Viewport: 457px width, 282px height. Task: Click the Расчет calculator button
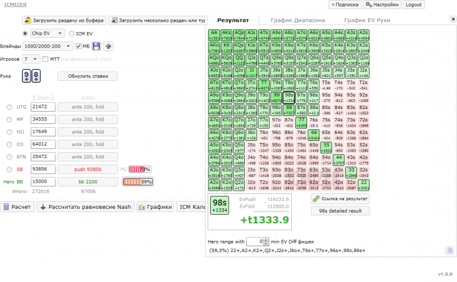(18, 207)
